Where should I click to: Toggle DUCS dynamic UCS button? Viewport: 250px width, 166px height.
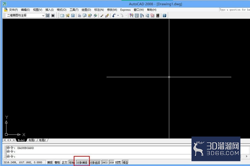coord(105,162)
